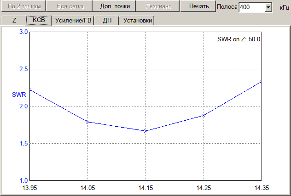Click the blue SWR axis label
291x196 pixels.
(18, 95)
